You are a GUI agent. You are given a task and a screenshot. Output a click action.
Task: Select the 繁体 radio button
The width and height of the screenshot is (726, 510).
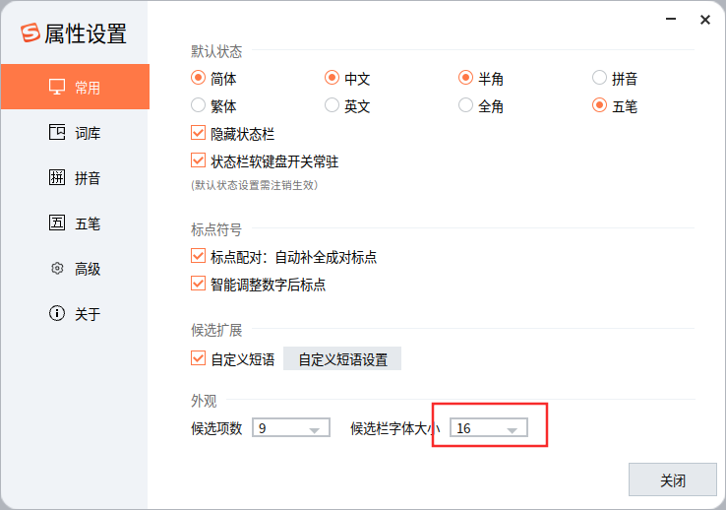(198, 105)
